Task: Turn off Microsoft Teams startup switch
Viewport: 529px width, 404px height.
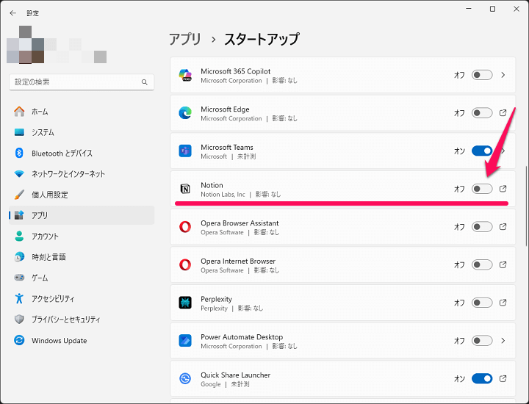Action: pos(482,151)
